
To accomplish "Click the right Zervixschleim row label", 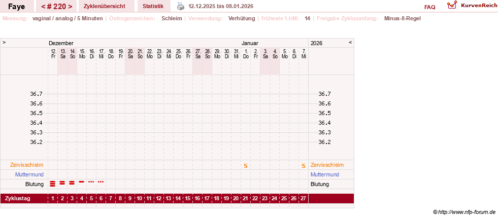I will [327, 165].
